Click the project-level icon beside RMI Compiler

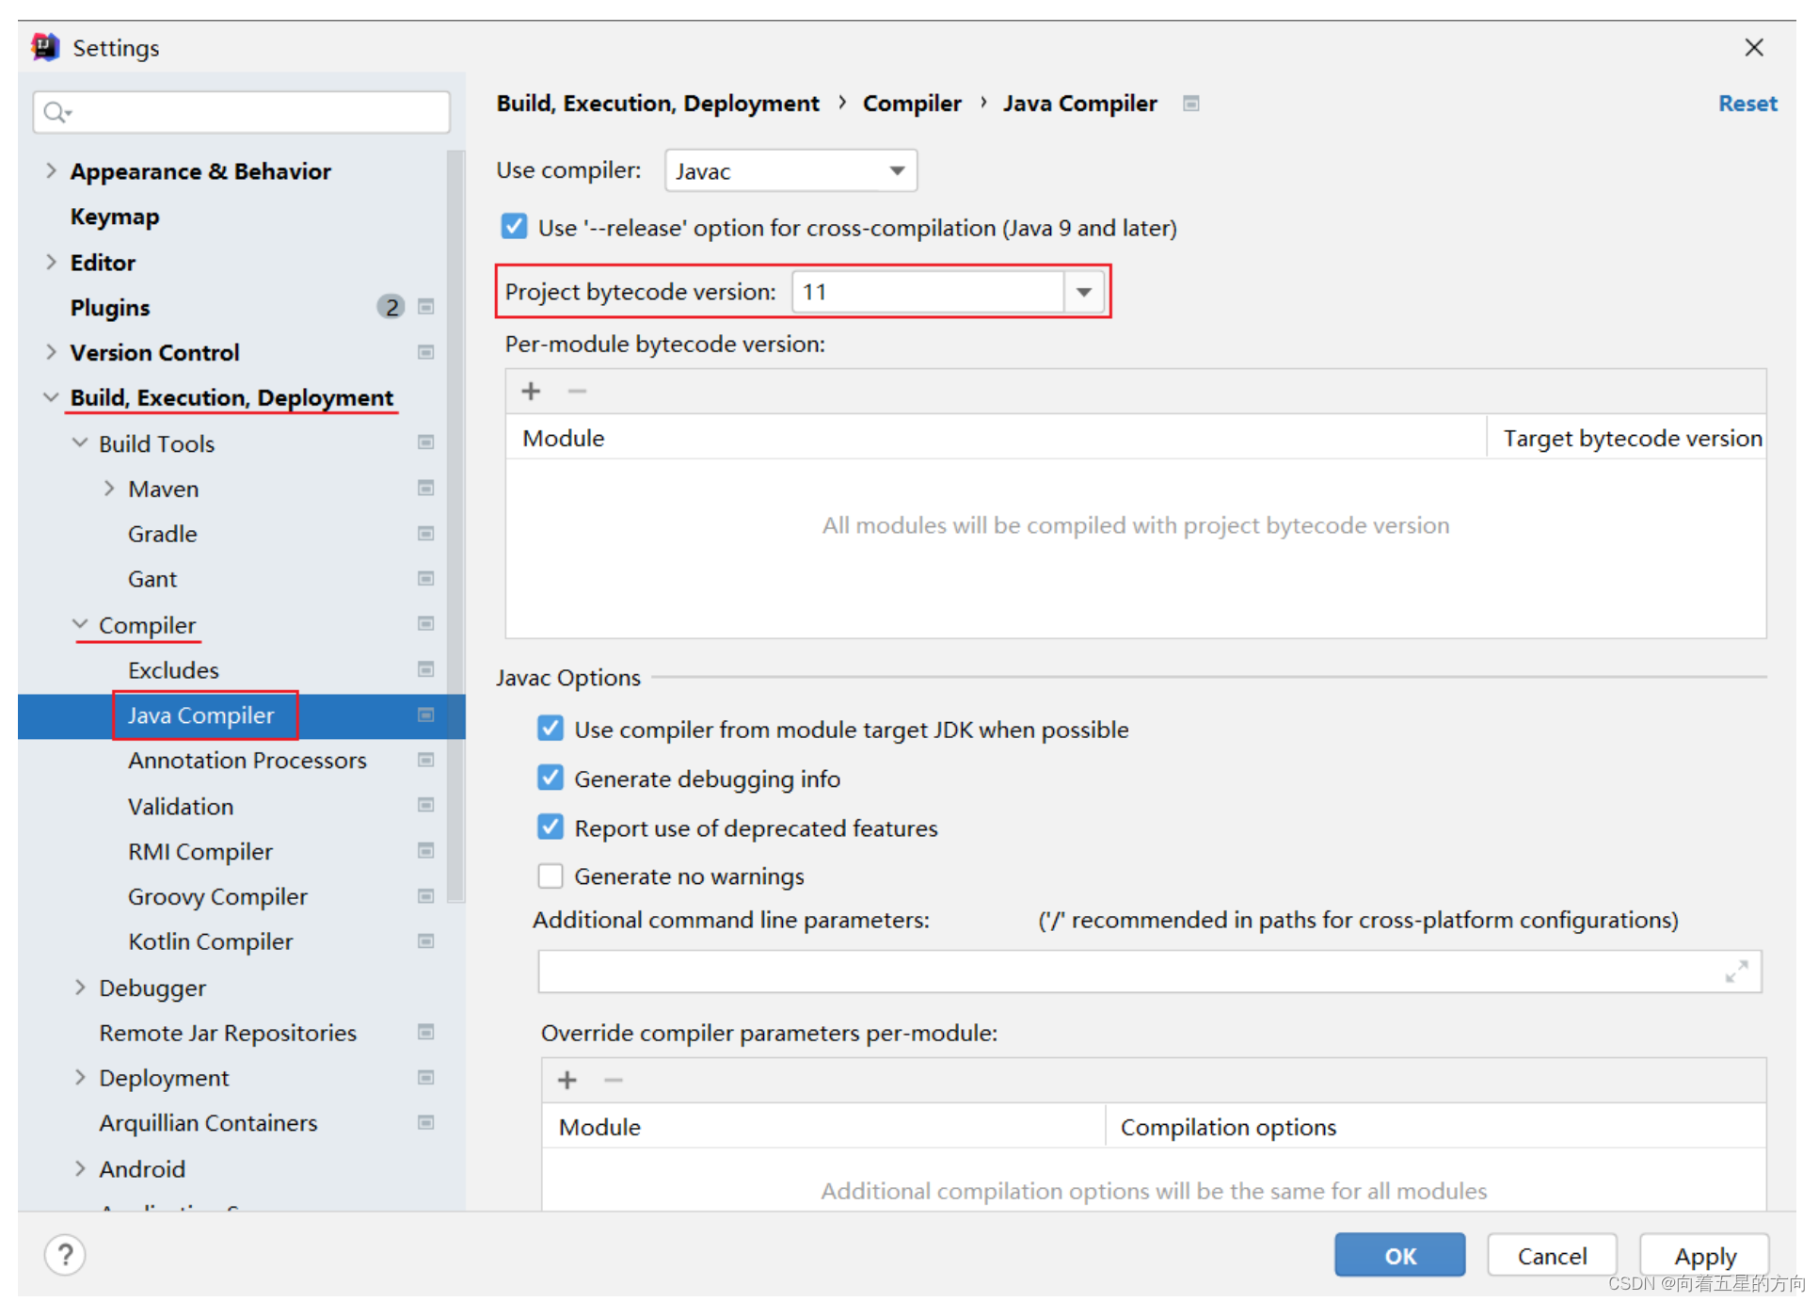click(426, 851)
